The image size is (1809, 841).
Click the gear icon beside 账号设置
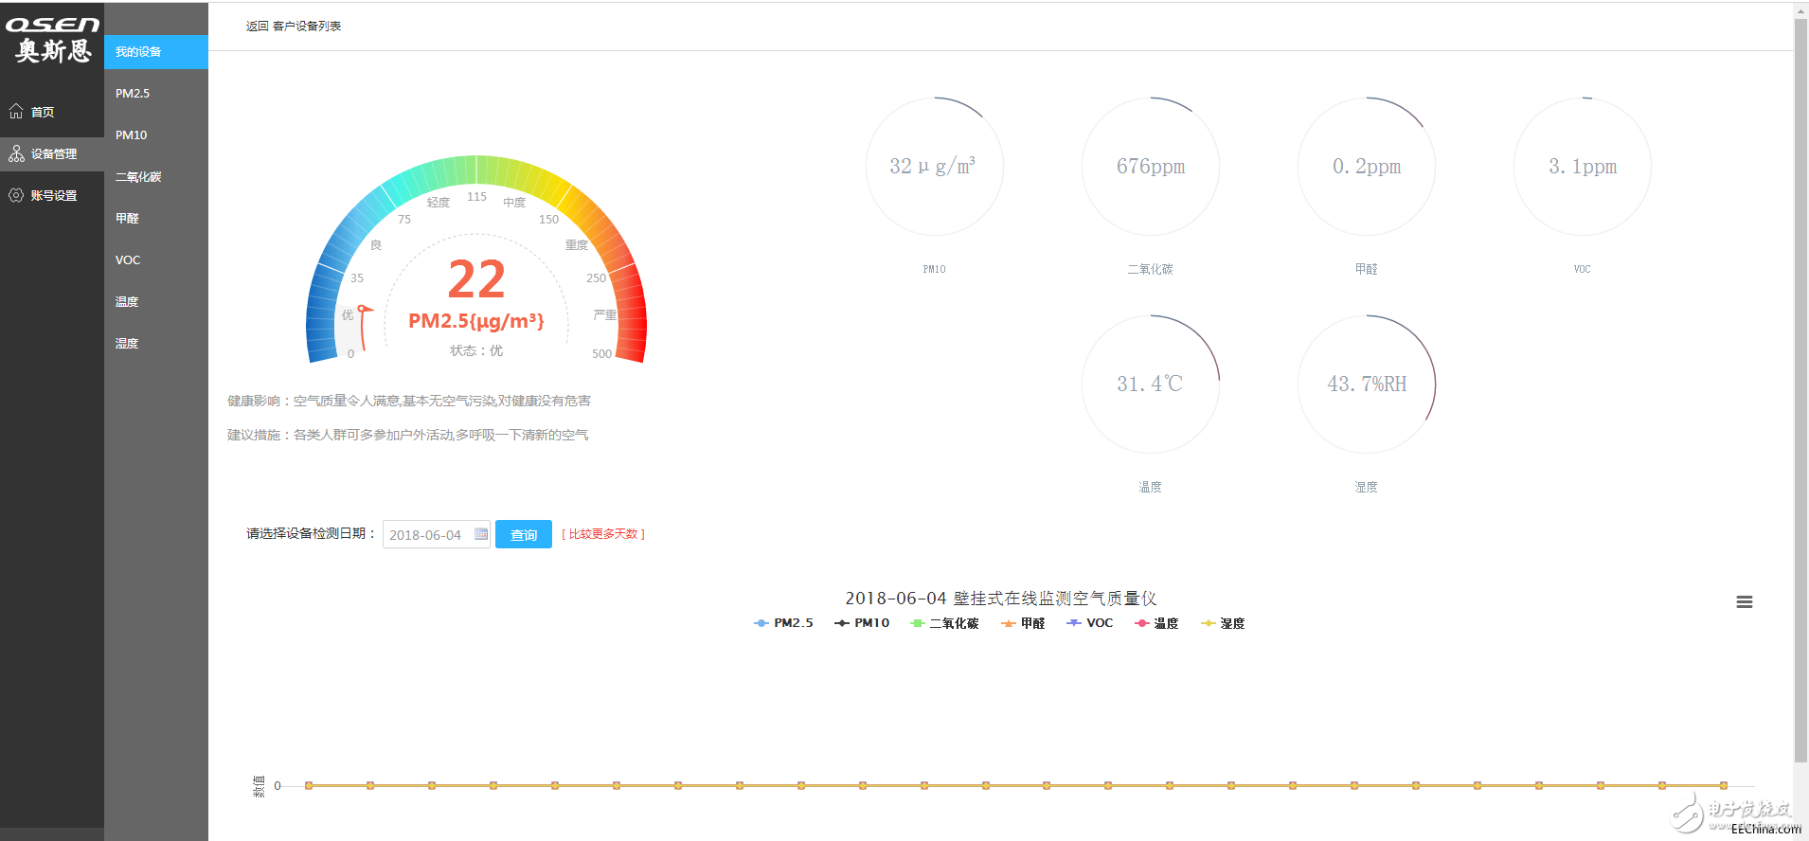coord(16,195)
